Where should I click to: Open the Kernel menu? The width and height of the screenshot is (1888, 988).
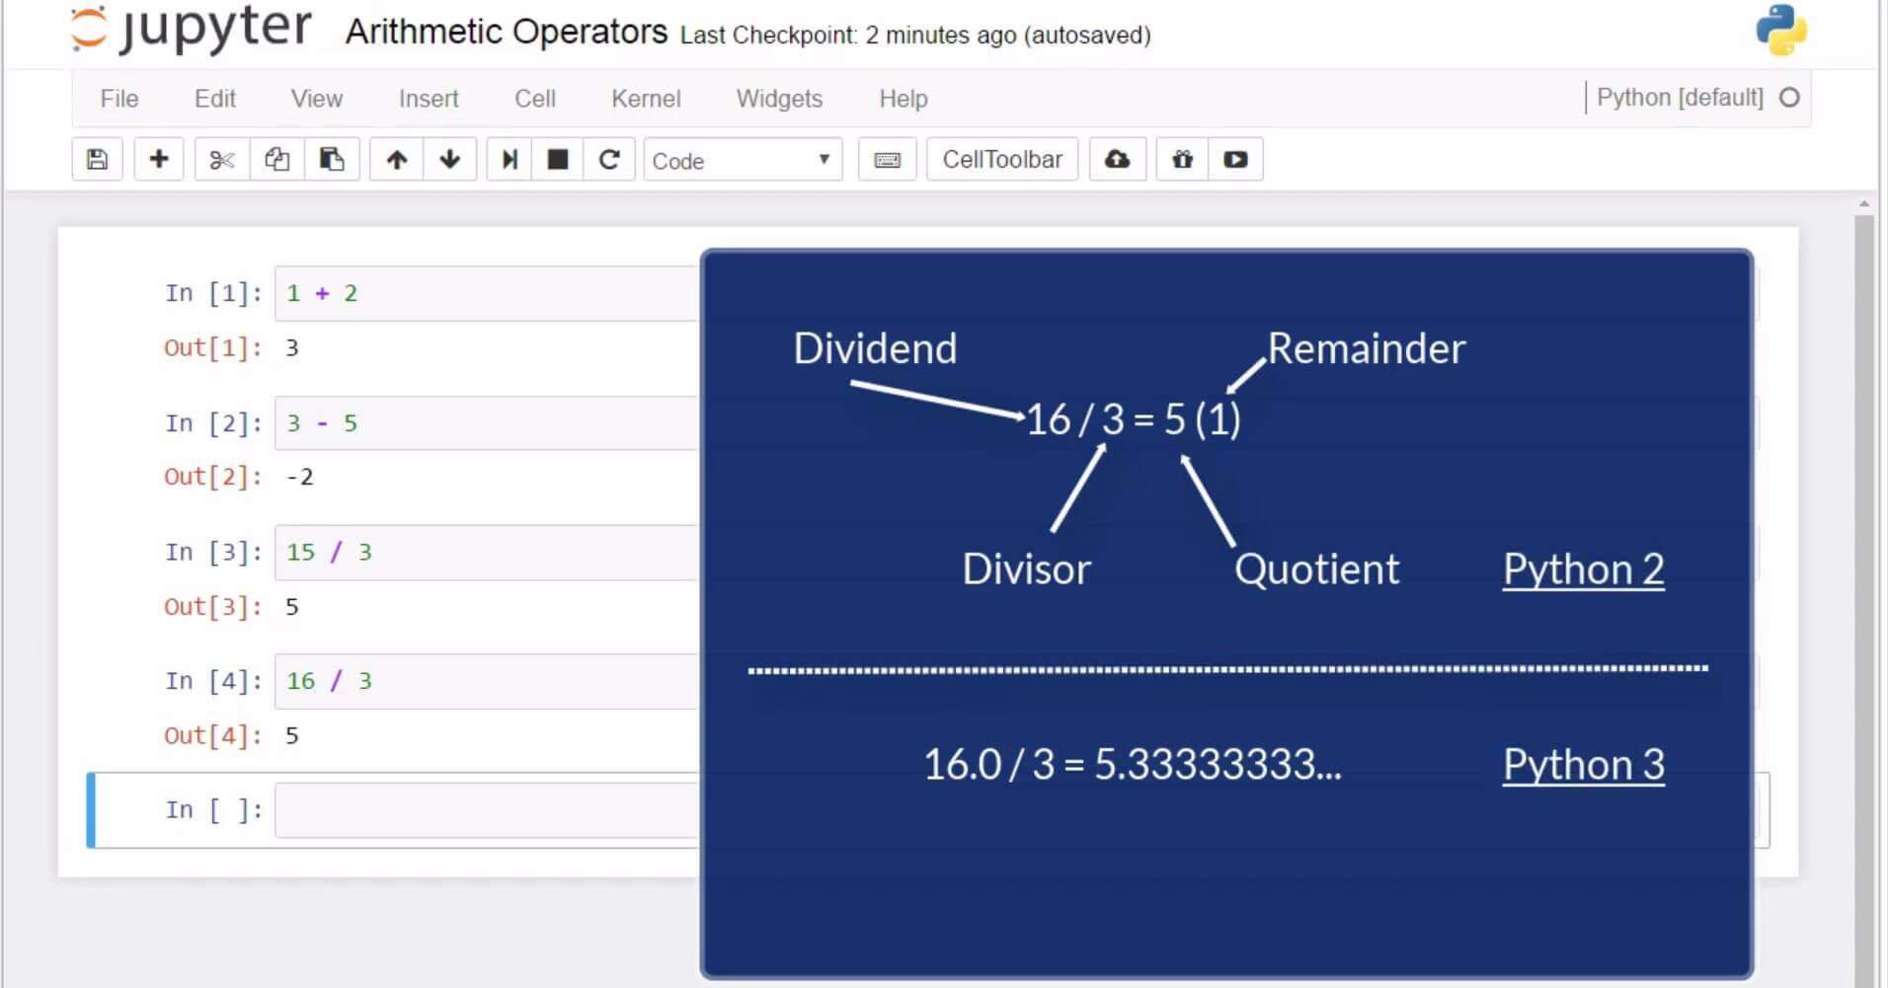pos(646,98)
